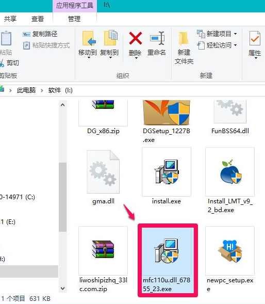Open the 属性 dropdown arrow
Image resolution: width=265 pixels, height=304 pixels.
pyautogui.click(x=256, y=58)
